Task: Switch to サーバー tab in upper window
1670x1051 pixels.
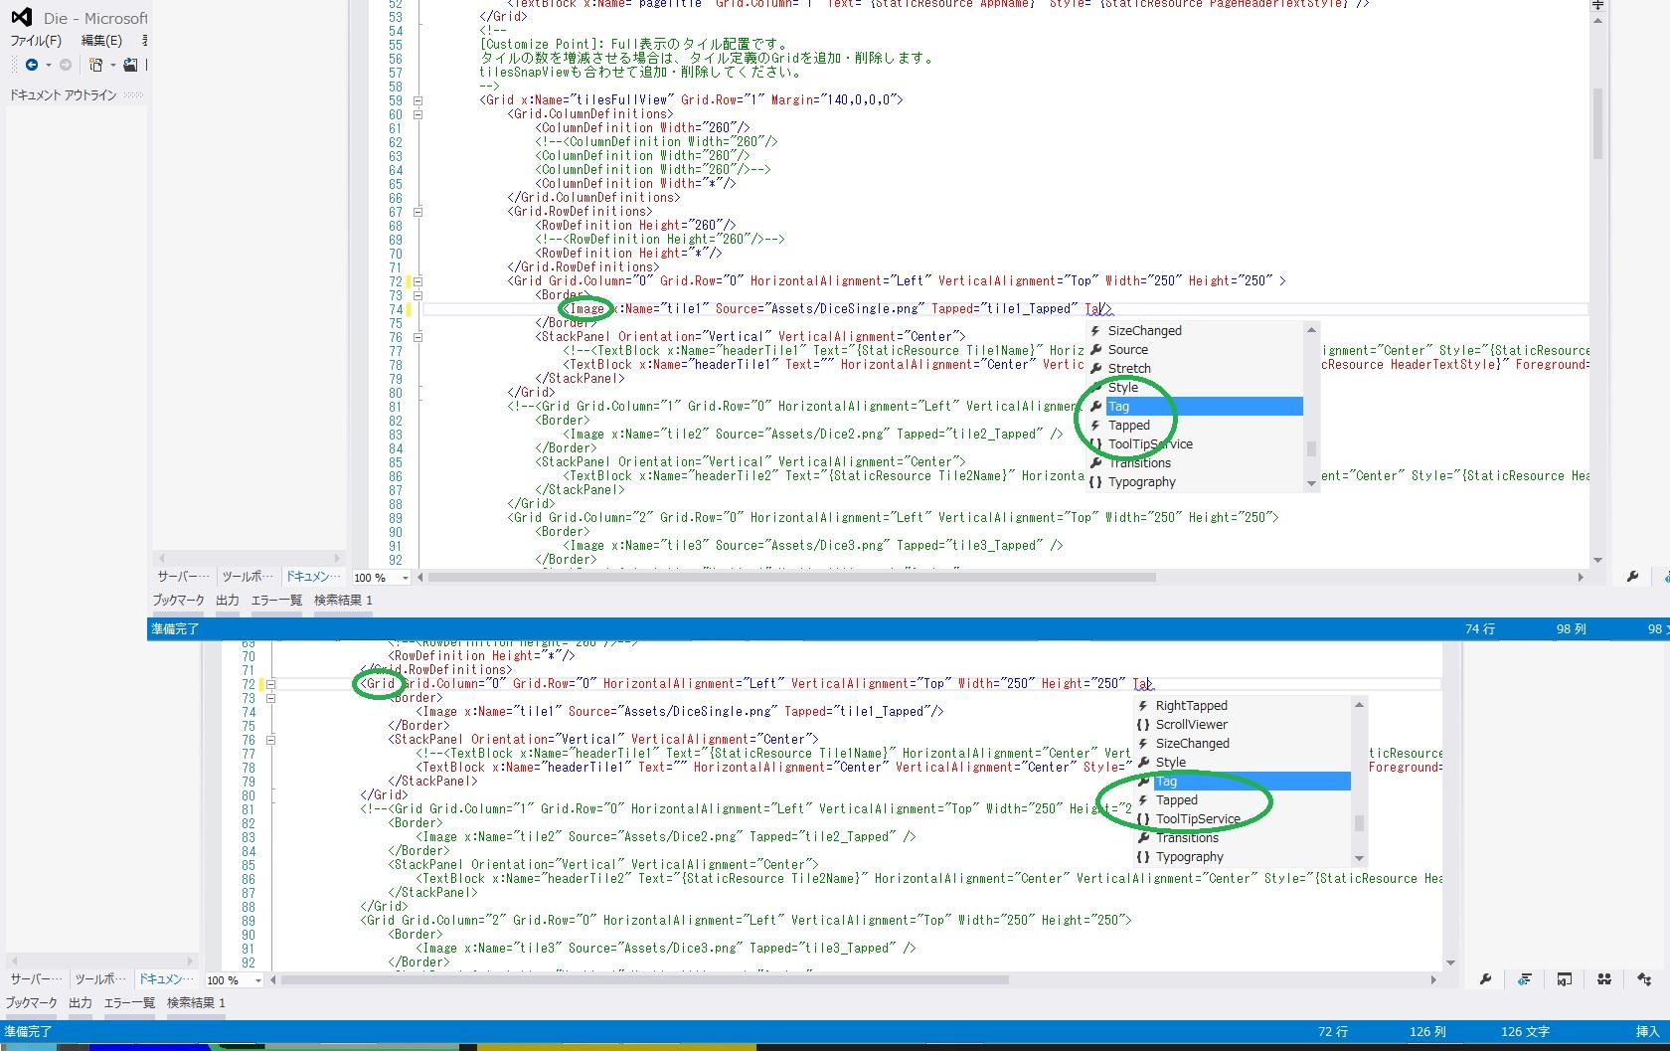Action: (183, 577)
